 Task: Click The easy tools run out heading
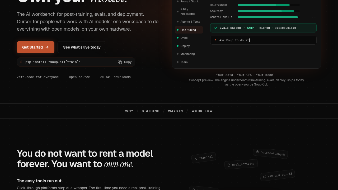pos(40,181)
